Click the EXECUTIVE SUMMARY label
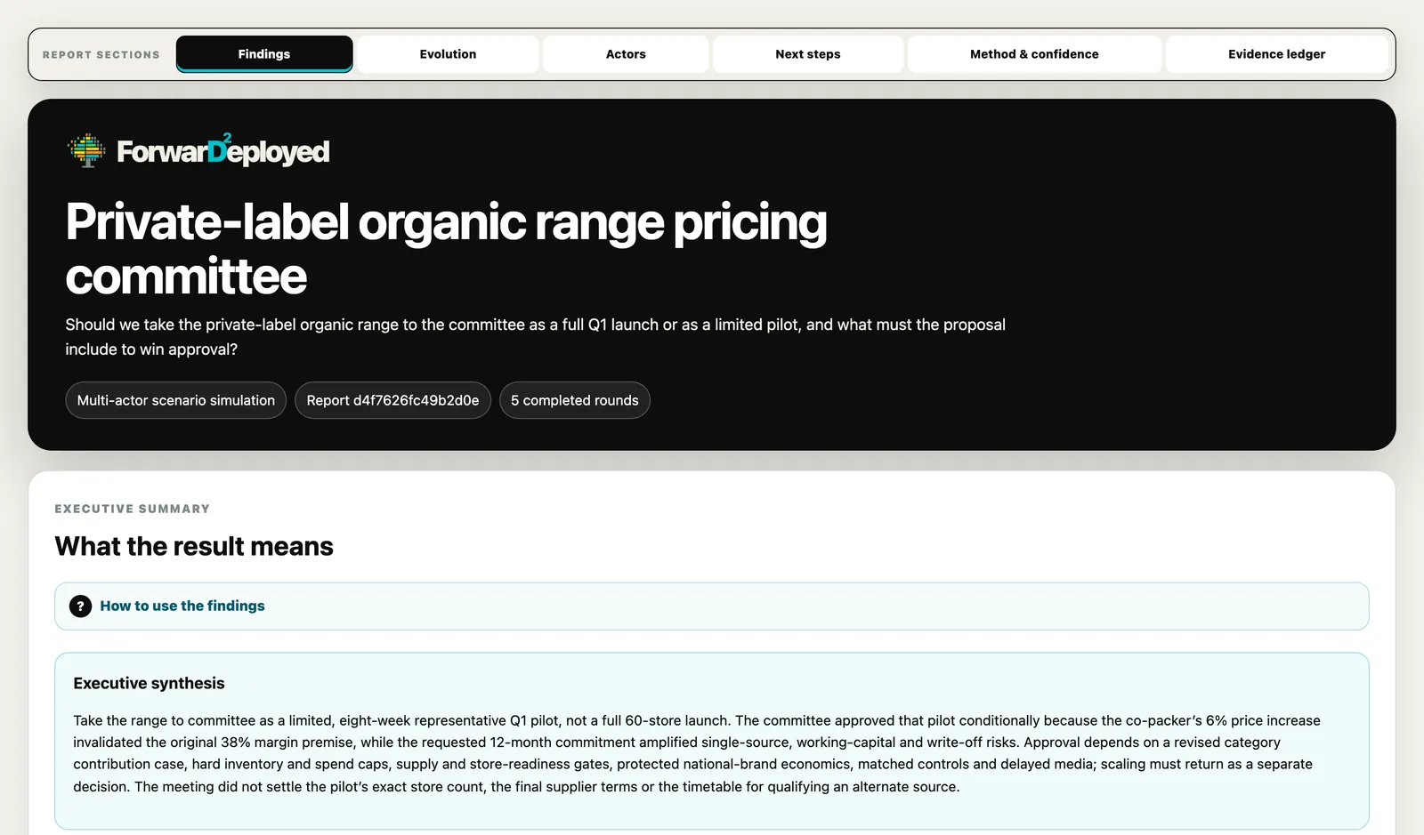The height and width of the screenshot is (835, 1424). pos(133,509)
